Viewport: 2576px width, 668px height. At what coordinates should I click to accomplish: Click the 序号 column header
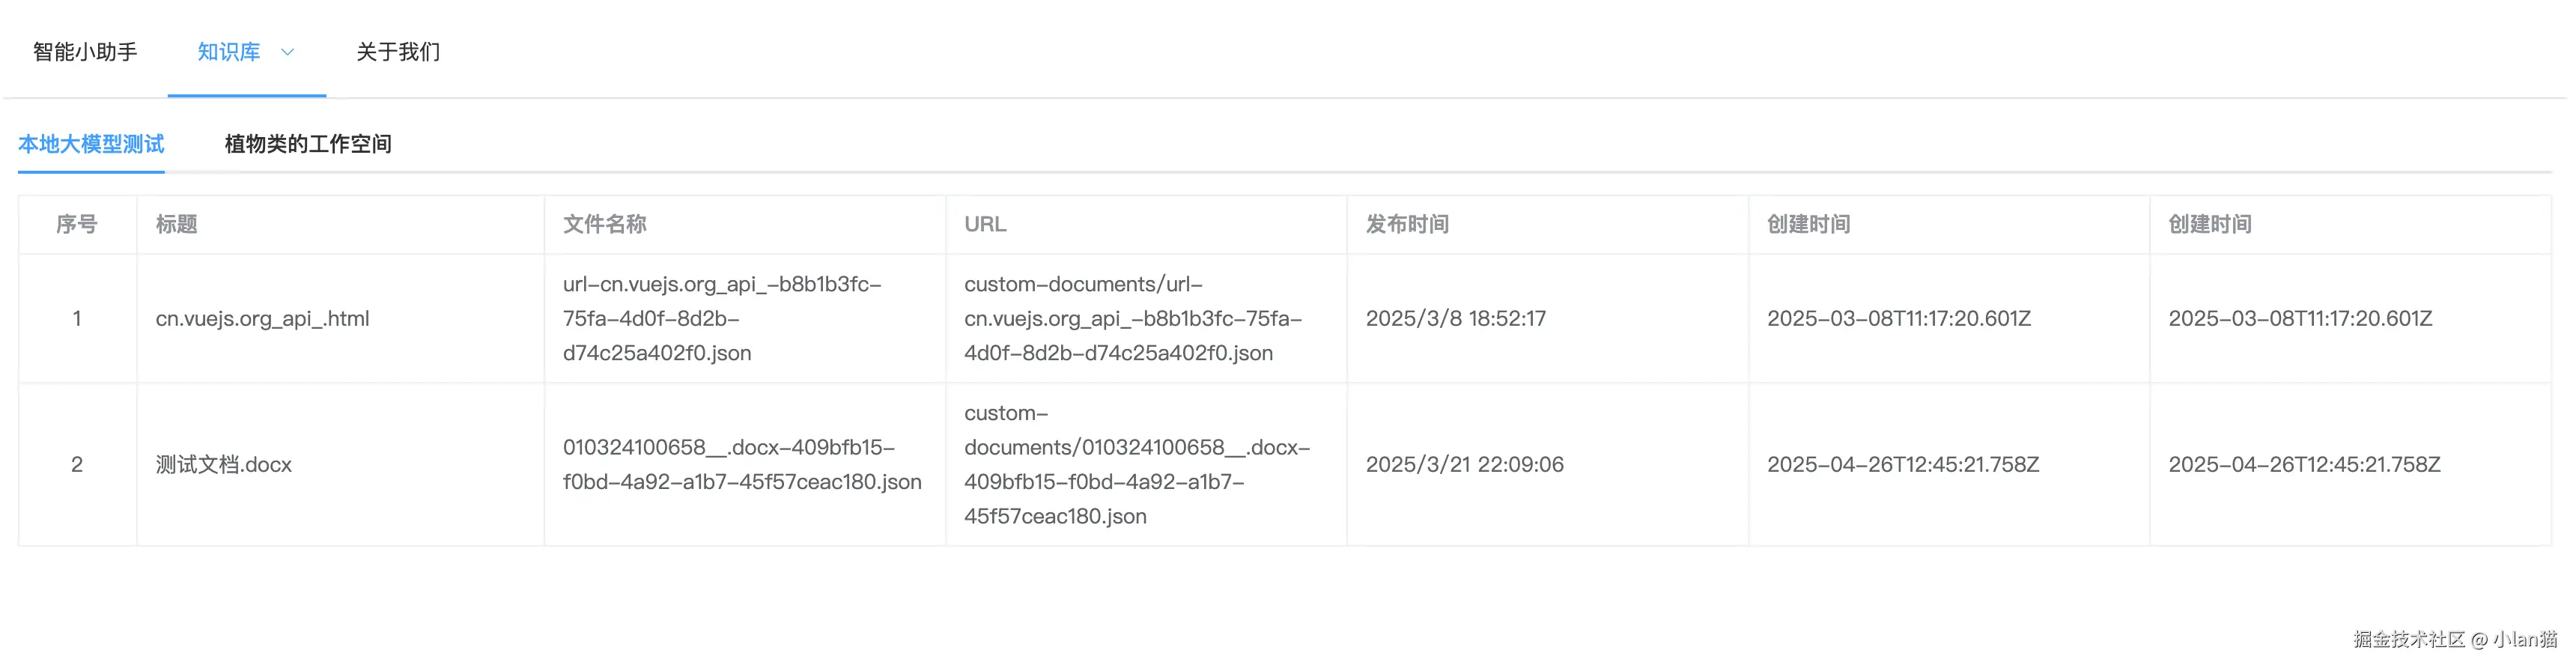[x=77, y=224]
